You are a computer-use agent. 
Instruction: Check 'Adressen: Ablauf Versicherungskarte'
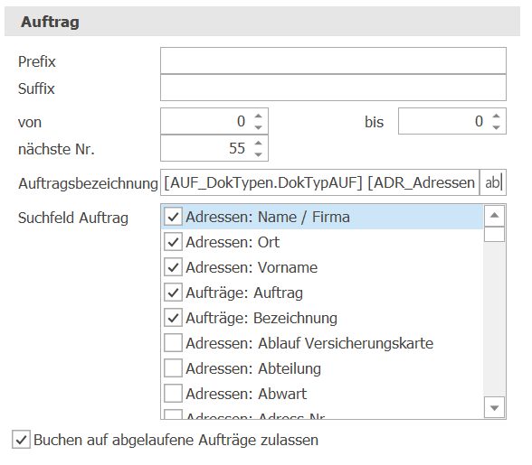pos(173,343)
